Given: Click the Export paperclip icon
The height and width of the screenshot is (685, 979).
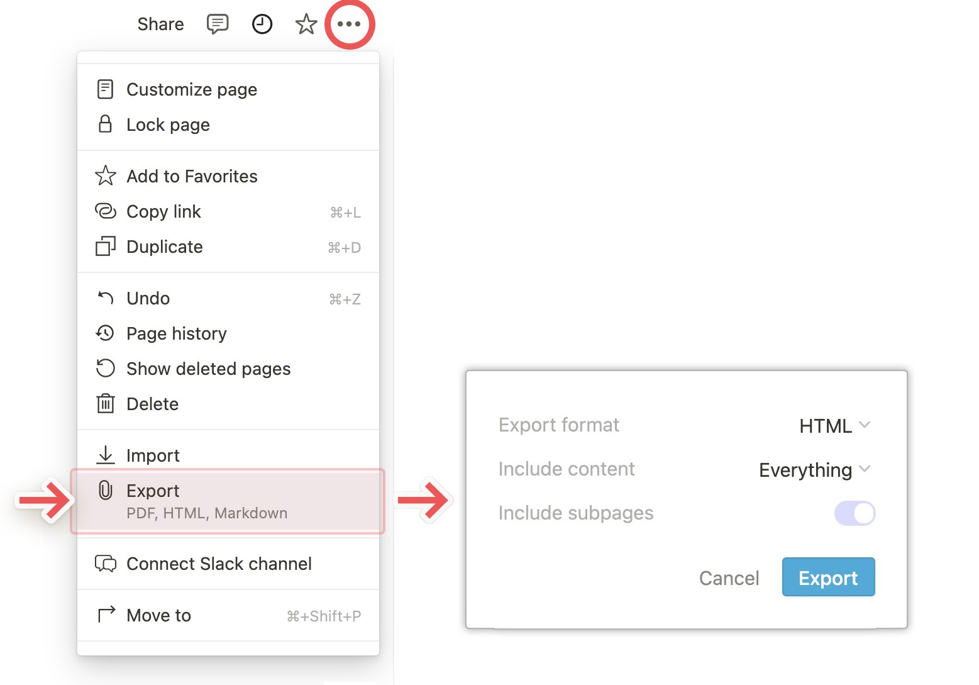Looking at the screenshot, I should coord(105,490).
